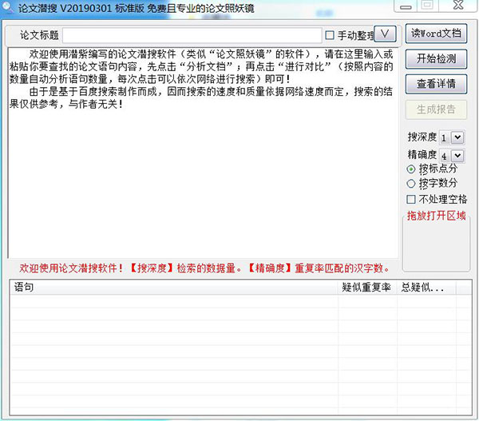Click inside the main paper text area
The height and width of the screenshot is (421, 479).
tap(203, 153)
